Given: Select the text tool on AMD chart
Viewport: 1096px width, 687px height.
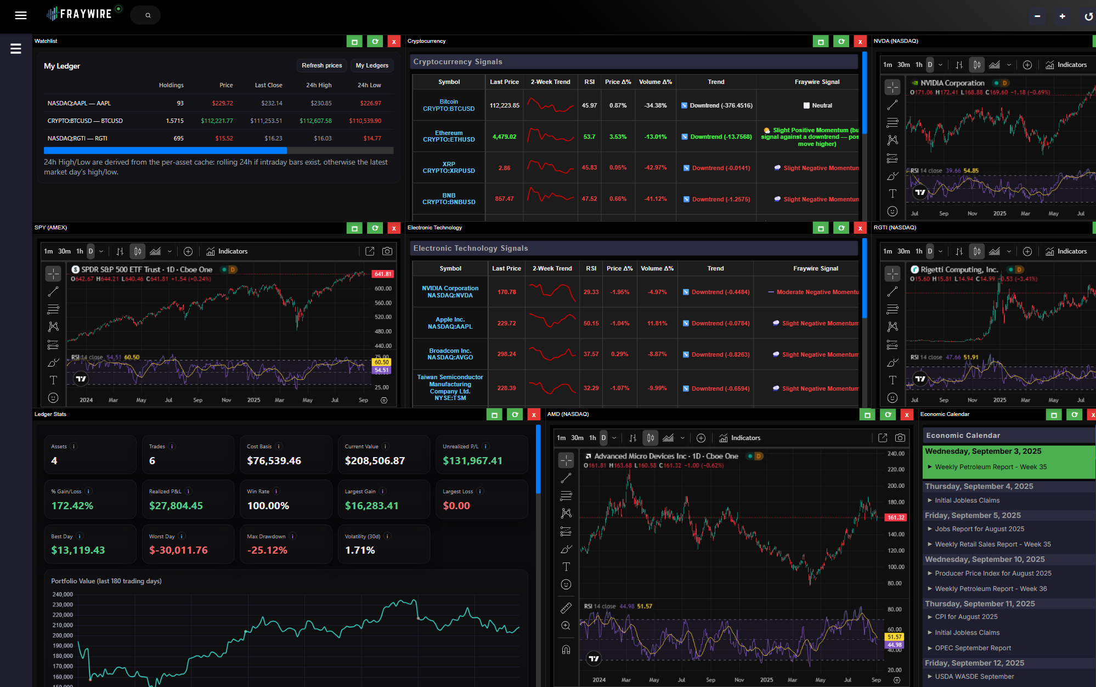Looking at the screenshot, I should point(566,567).
